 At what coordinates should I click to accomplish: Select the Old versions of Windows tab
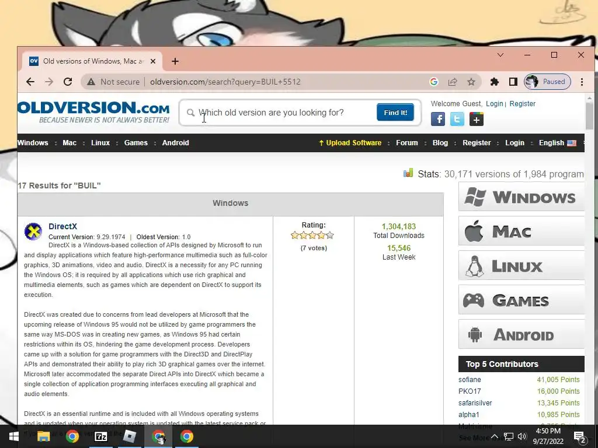[x=92, y=61]
